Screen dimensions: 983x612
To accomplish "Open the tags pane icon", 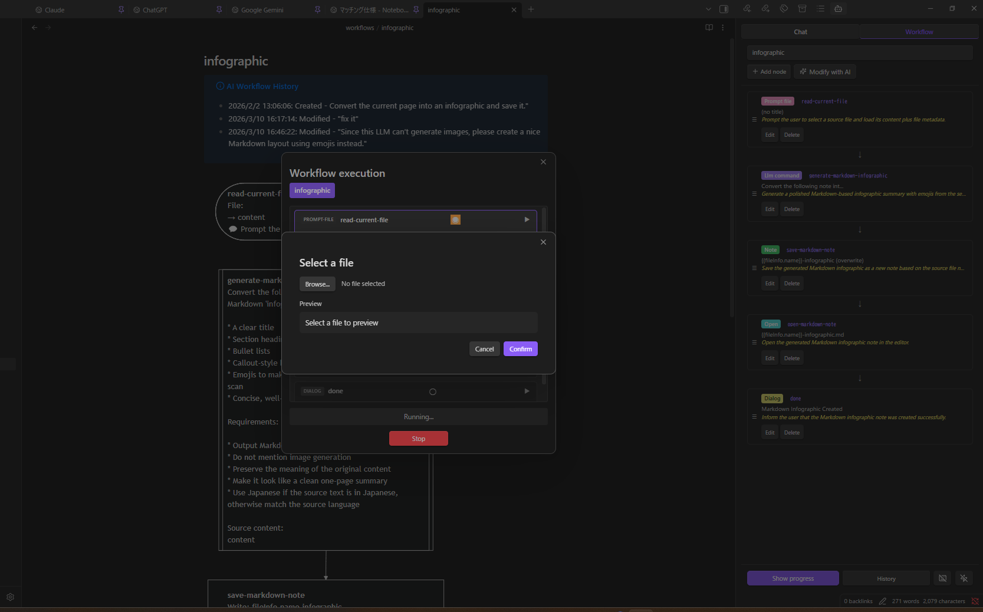I will point(784,9).
